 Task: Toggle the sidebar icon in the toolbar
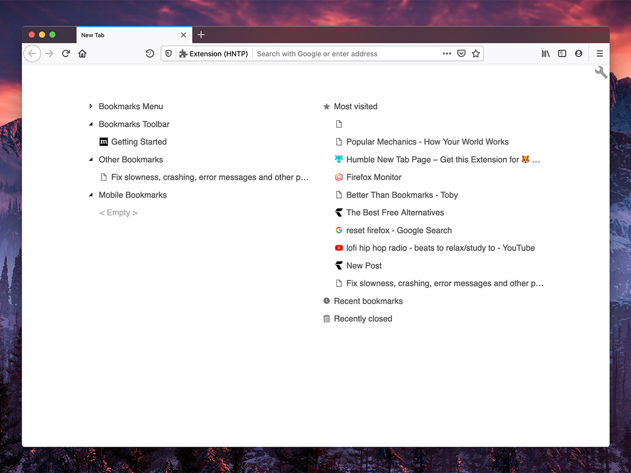(x=562, y=53)
